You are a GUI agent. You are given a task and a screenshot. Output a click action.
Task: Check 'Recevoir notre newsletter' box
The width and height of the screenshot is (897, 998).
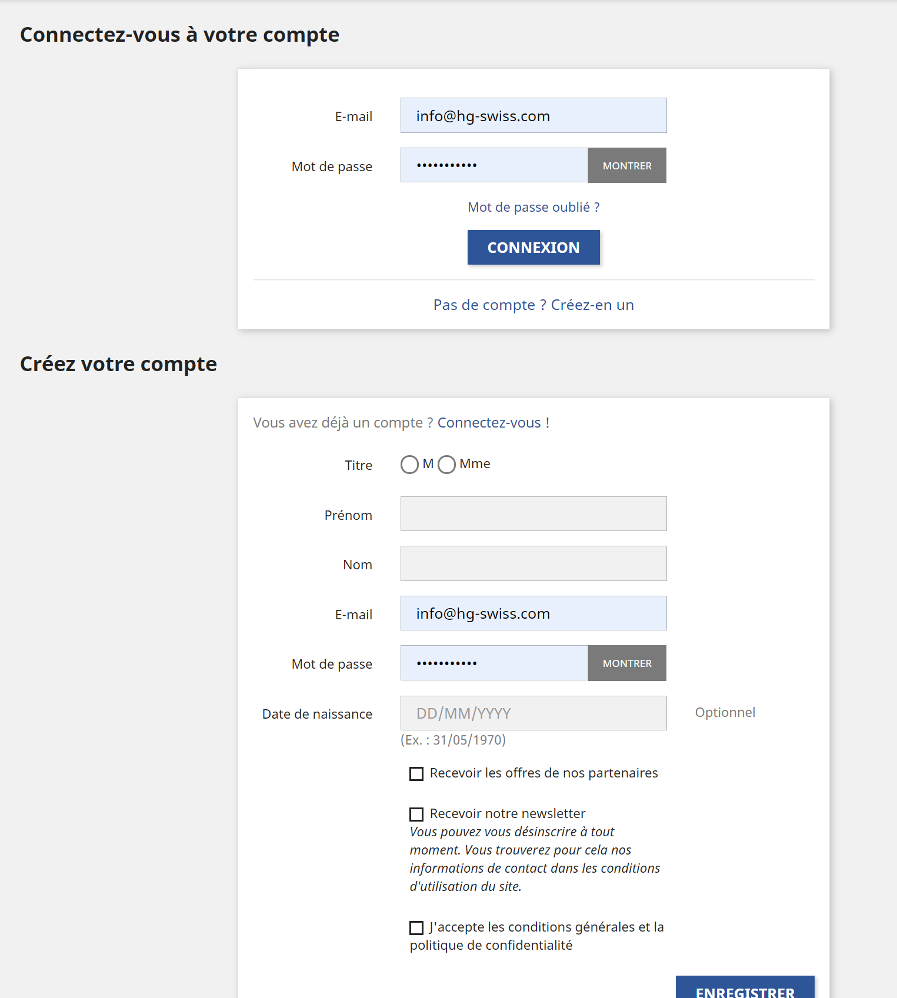click(416, 815)
